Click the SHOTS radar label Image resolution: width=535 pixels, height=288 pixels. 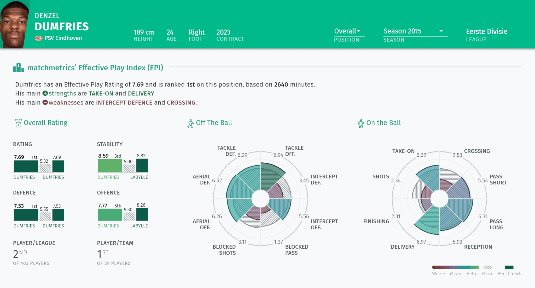tap(381, 177)
